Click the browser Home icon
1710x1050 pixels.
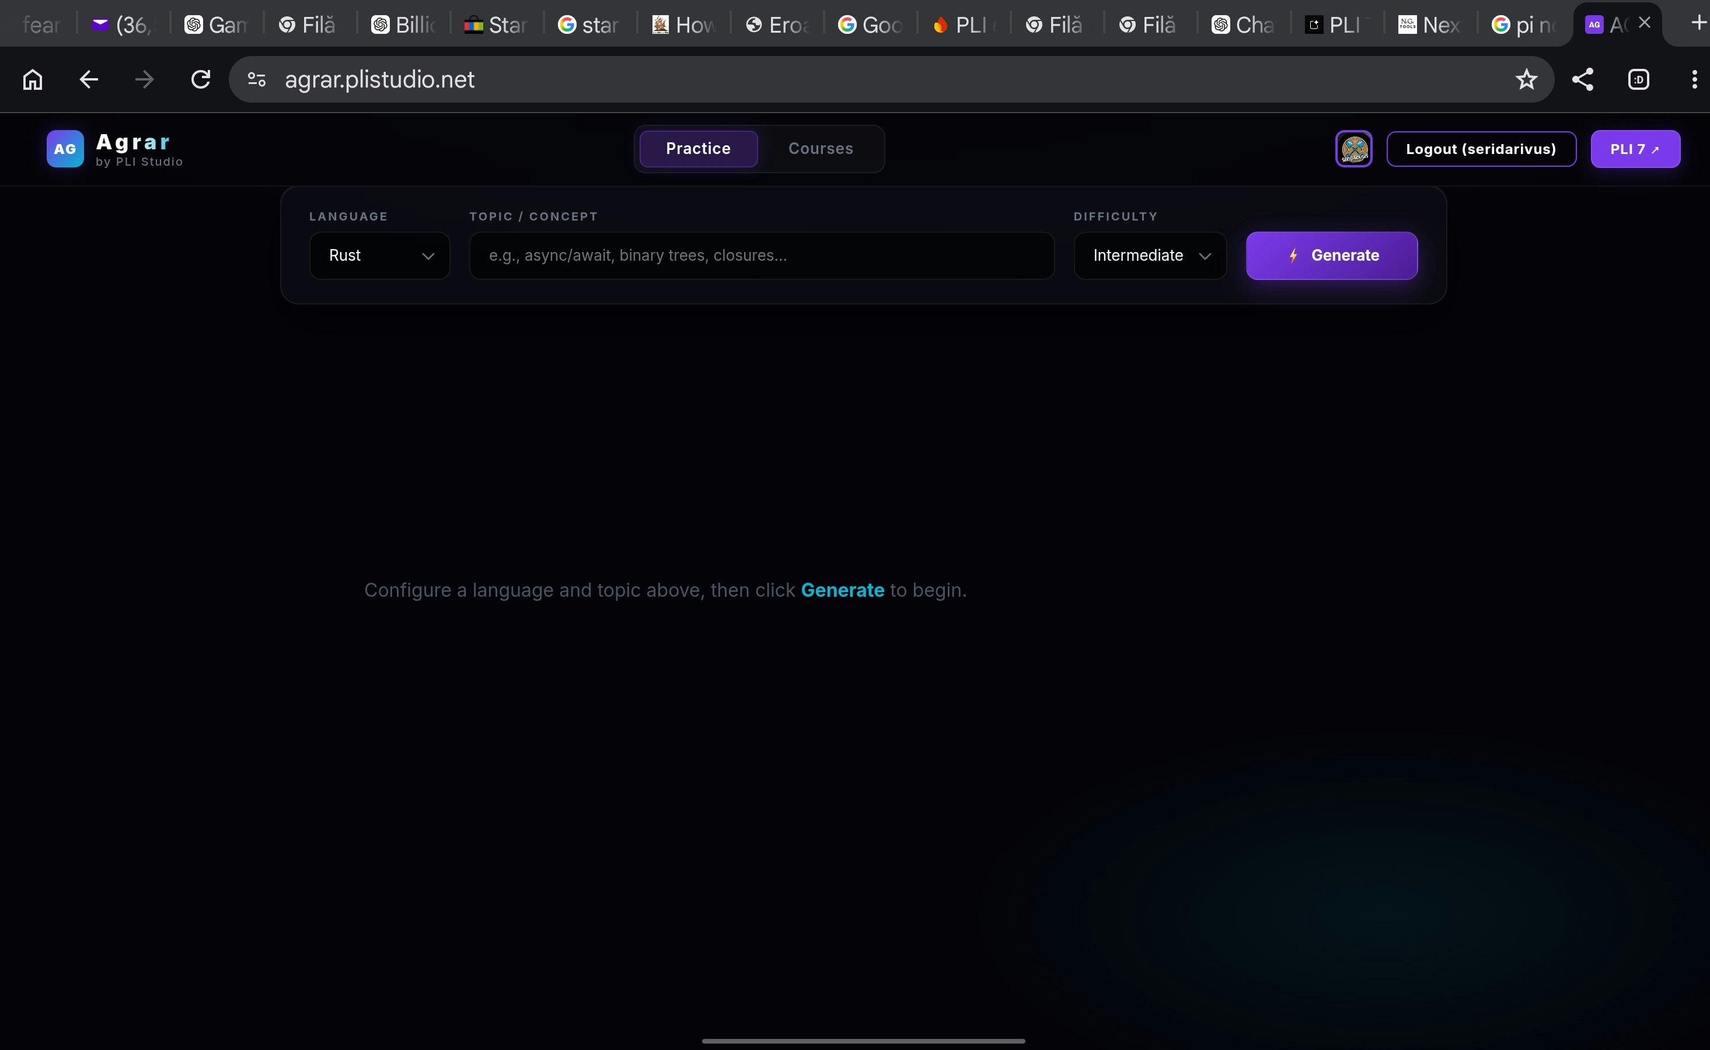point(33,80)
